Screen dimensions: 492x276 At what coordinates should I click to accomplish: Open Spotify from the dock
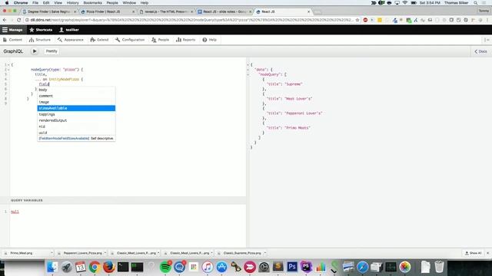pyautogui.click(x=165, y=267)
